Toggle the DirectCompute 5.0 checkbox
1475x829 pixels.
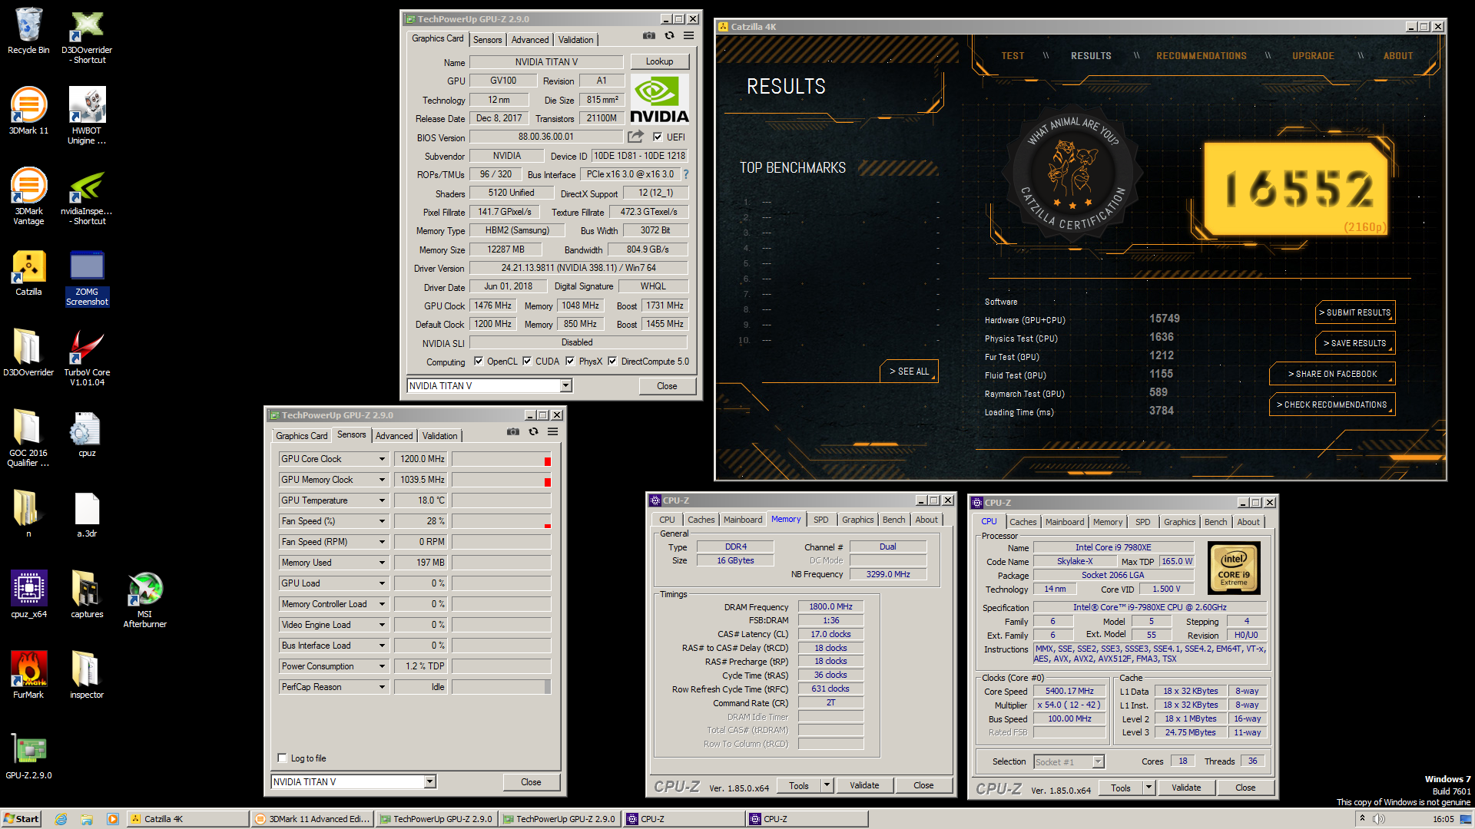pyautogui.click(x=612, y=362)
